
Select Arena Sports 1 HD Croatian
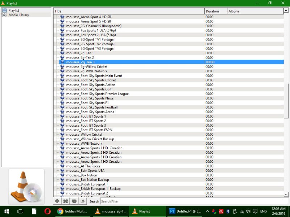[94, 148]
